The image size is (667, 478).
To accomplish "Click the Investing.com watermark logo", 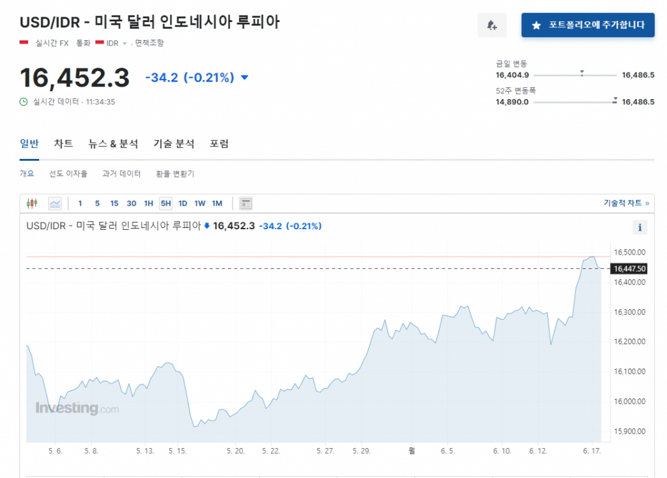I will (77, 408).
